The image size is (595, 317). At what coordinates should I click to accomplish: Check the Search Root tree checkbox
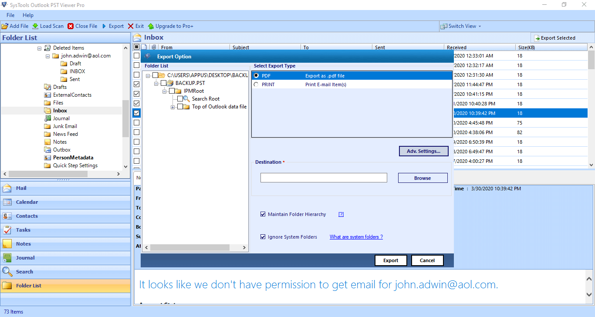(x=180, y=99)
